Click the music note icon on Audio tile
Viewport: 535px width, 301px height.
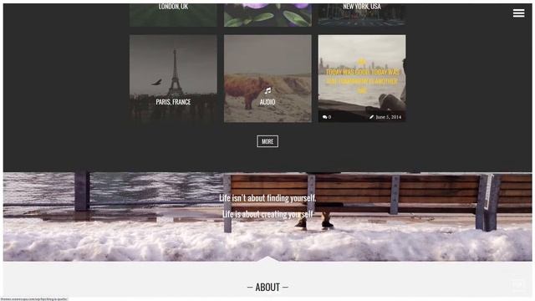tap(267, 91)
